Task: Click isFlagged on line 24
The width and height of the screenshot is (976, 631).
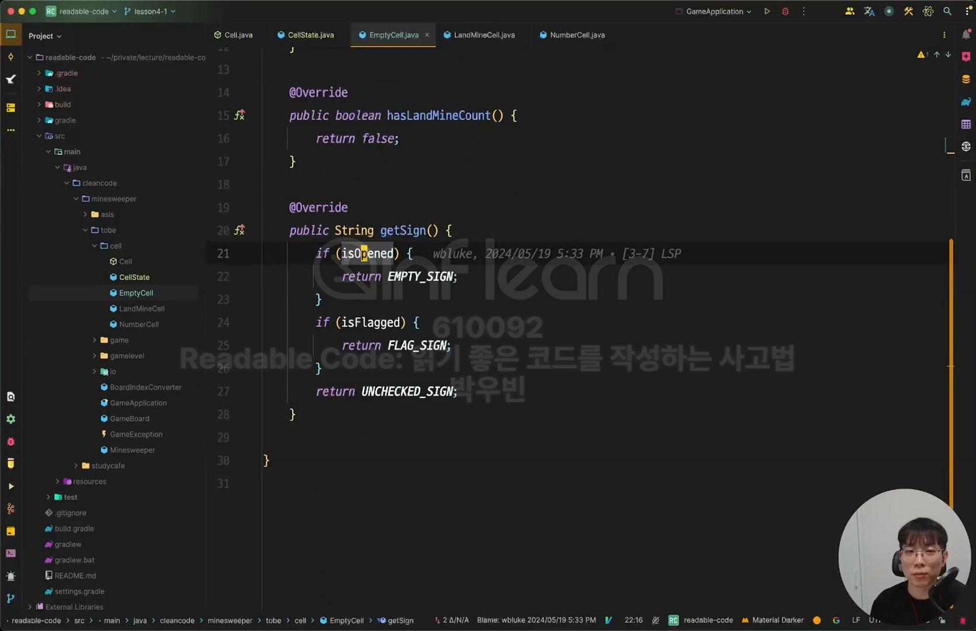Action: [x=371, y=323]
